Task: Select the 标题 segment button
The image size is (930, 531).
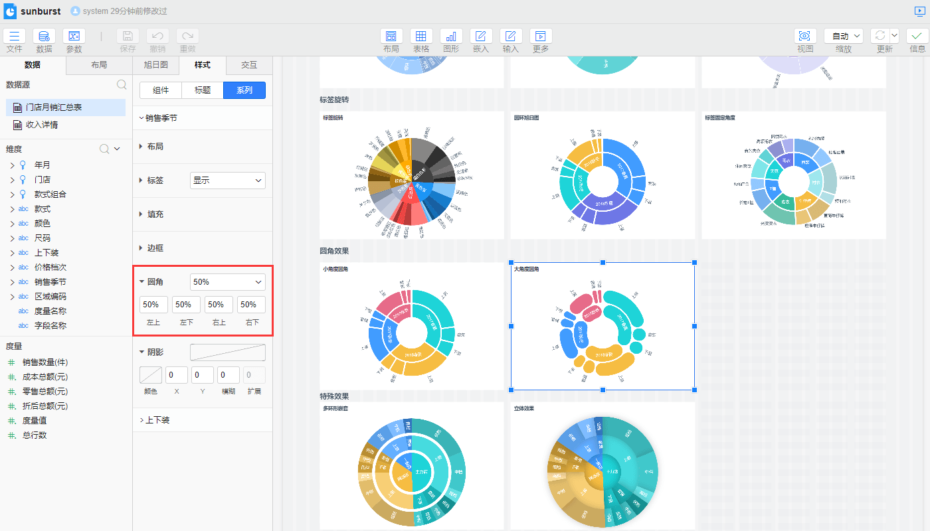Action: 203,90
